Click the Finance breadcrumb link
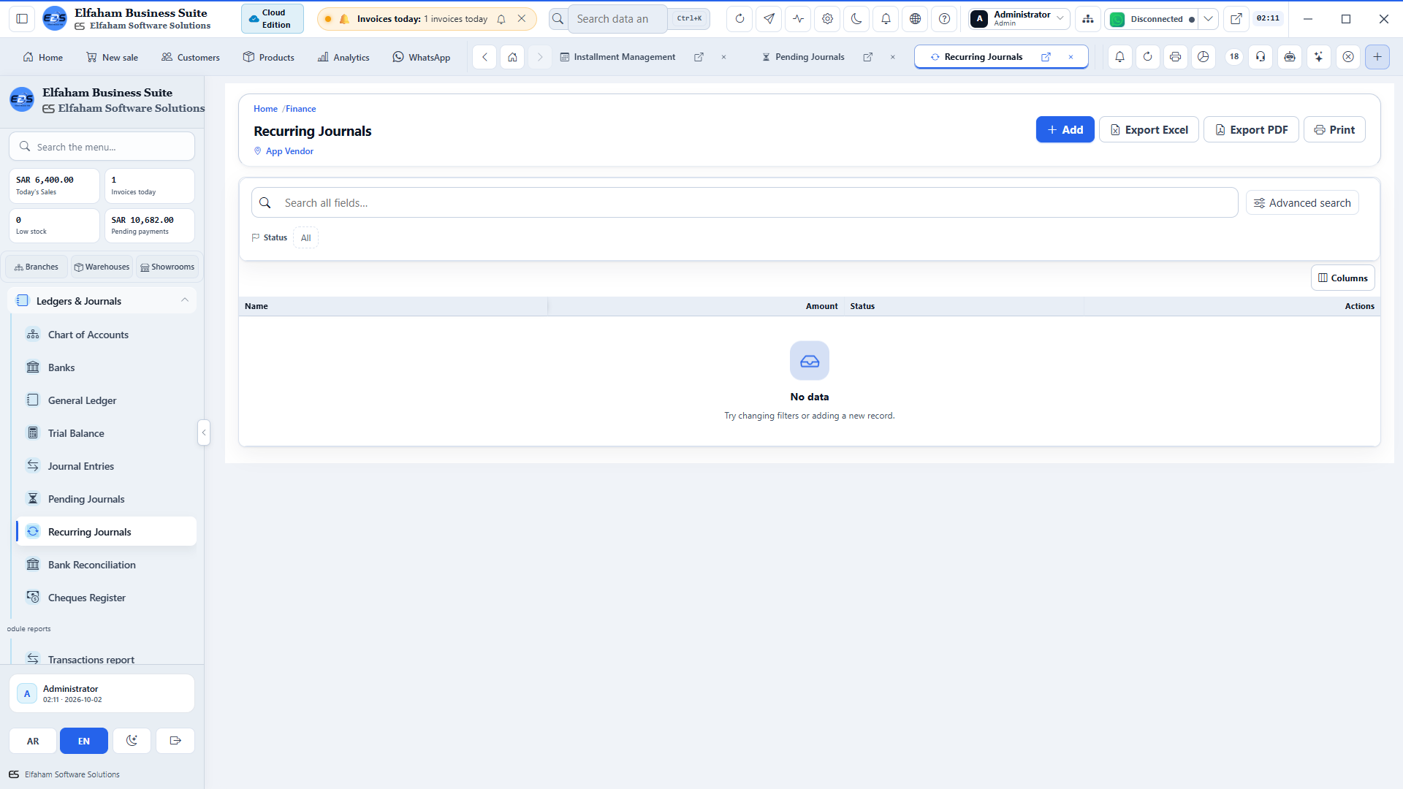The height and width of the screenshot is (789, 1403). (x=300, y=109)
